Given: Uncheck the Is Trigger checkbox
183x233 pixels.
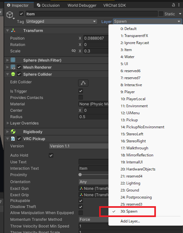Looking at the screenshot, I should pyautogui.click(x=81, y=91).
